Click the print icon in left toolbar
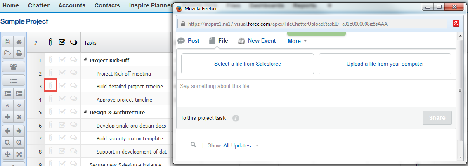The height and width of the screenshot is (166, 468). tap(19, 53)
